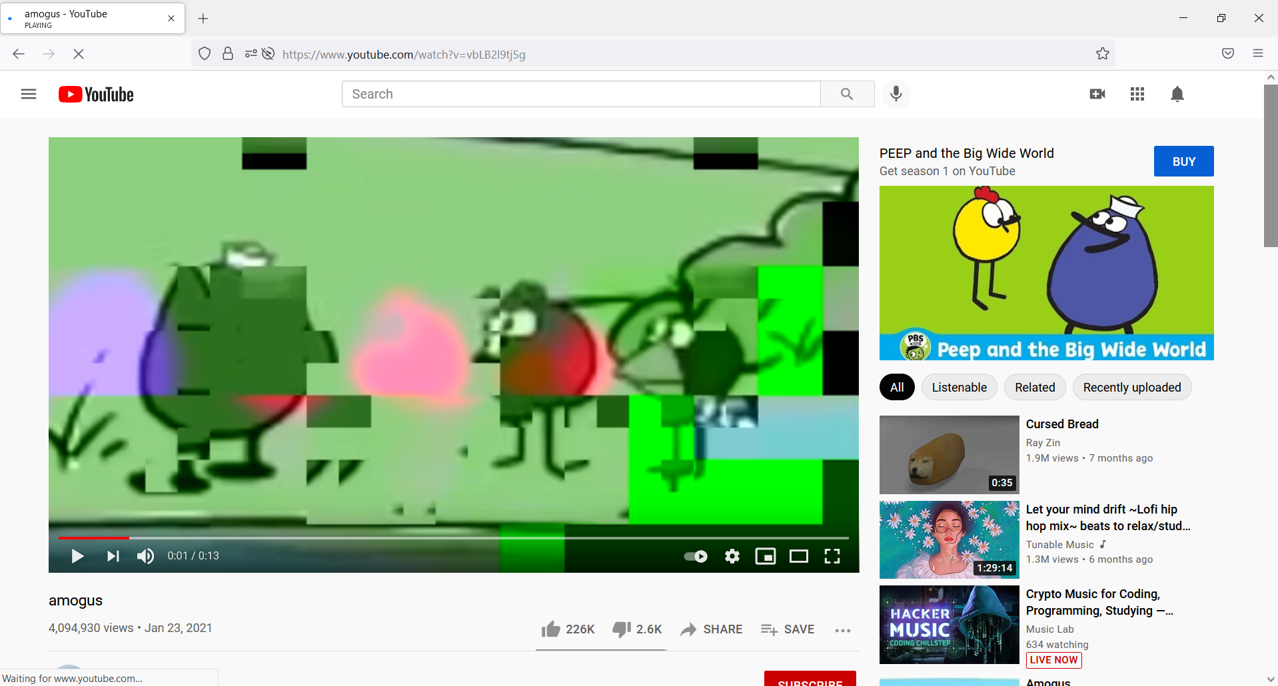Check notifications via the bell icon
1278x686 pixels.
coord(1177,94)
